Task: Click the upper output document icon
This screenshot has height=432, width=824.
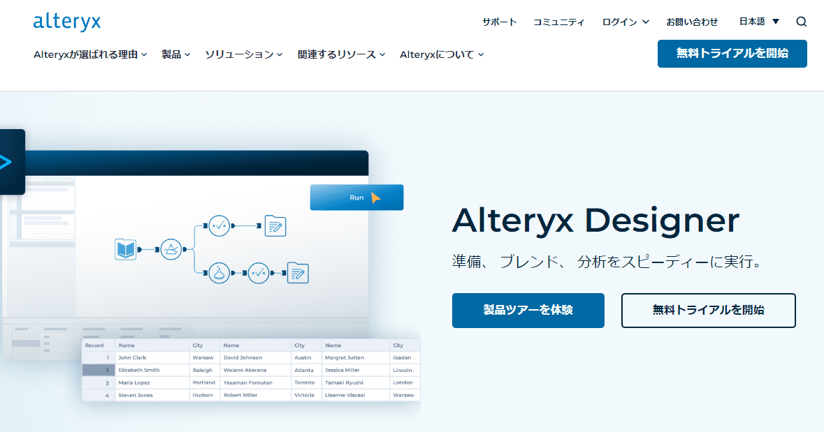Action: tap(275, 225)
